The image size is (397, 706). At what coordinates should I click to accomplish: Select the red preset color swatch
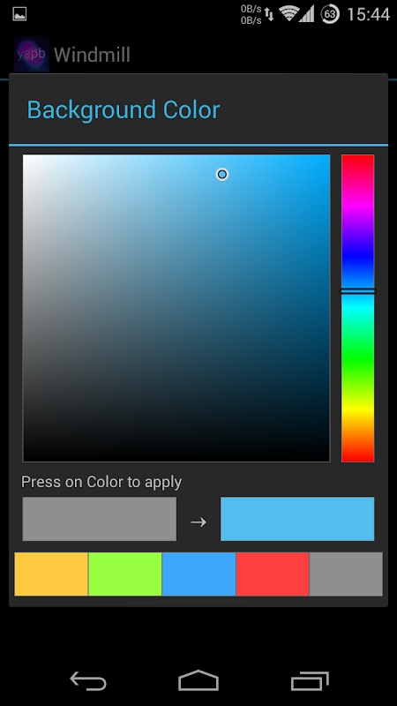pos(273,575)
